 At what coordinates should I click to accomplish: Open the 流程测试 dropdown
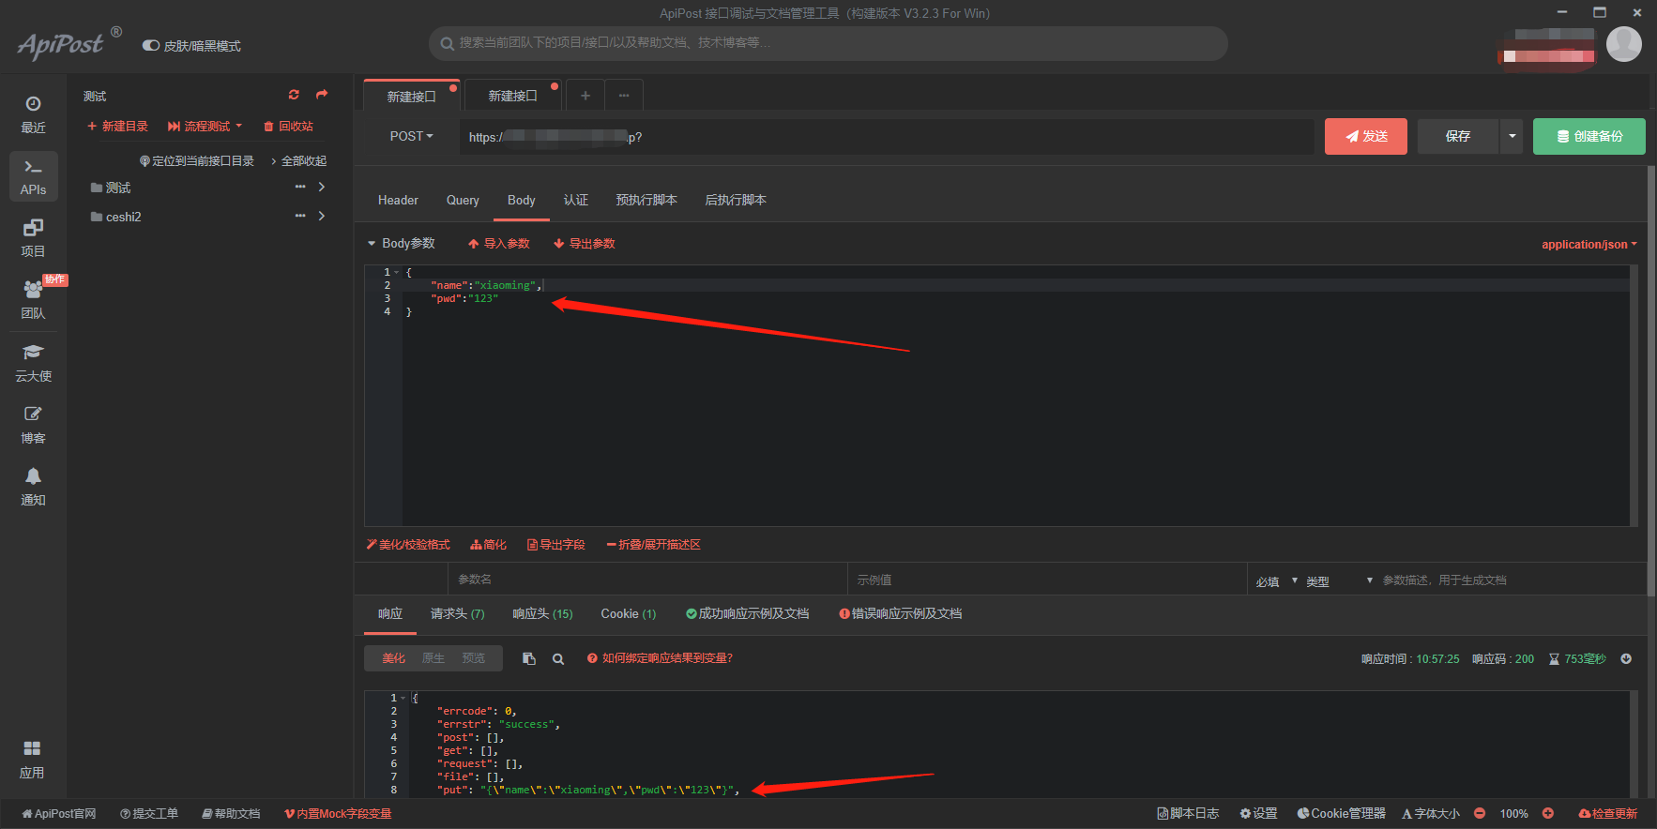(x=205, y=126)
